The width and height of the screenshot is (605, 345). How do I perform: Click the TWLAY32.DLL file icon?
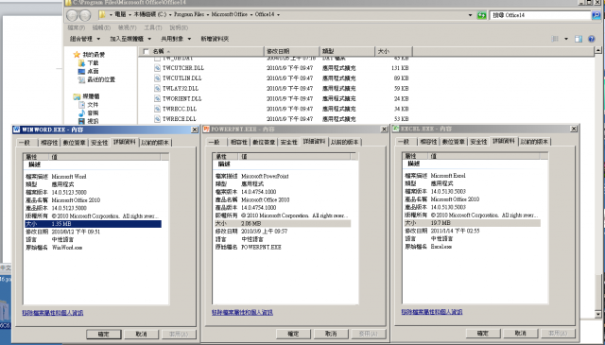click(158, 88)
